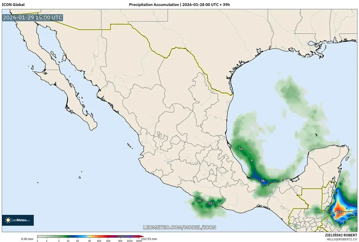Click the 10 value just above the 9
Viewport: 359px width, 242px height.
[241, 149]
